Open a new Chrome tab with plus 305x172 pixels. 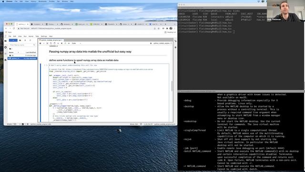[x=165, y=24]
